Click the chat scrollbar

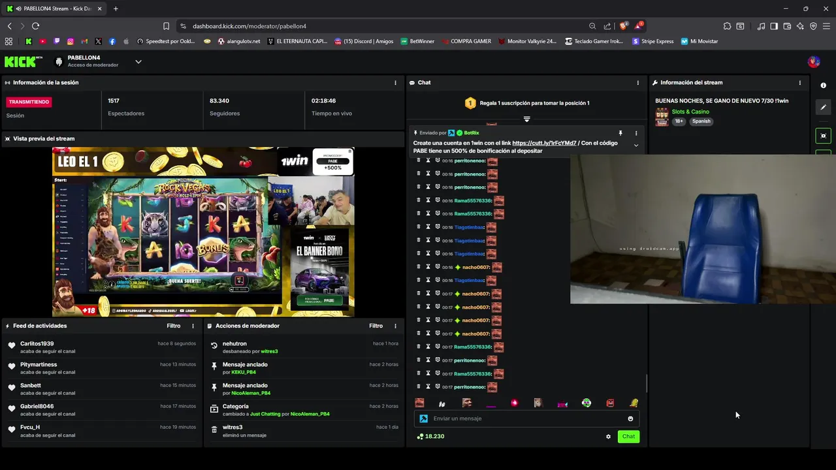click(x=647, y=382)
